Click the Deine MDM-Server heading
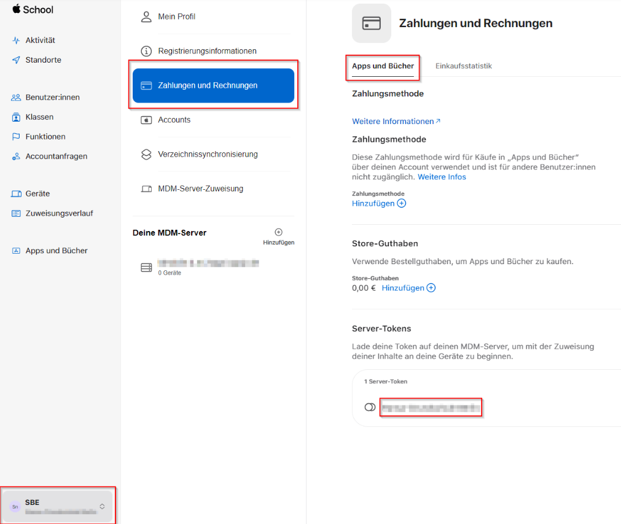 [170, 233]
